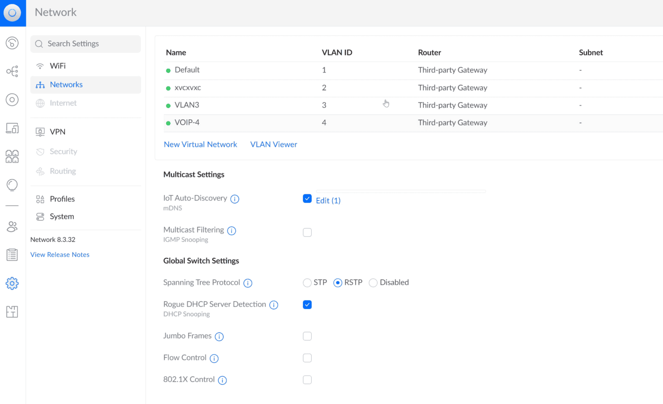Disable Rogue DHCP Server Detection

tap(307, 305)
